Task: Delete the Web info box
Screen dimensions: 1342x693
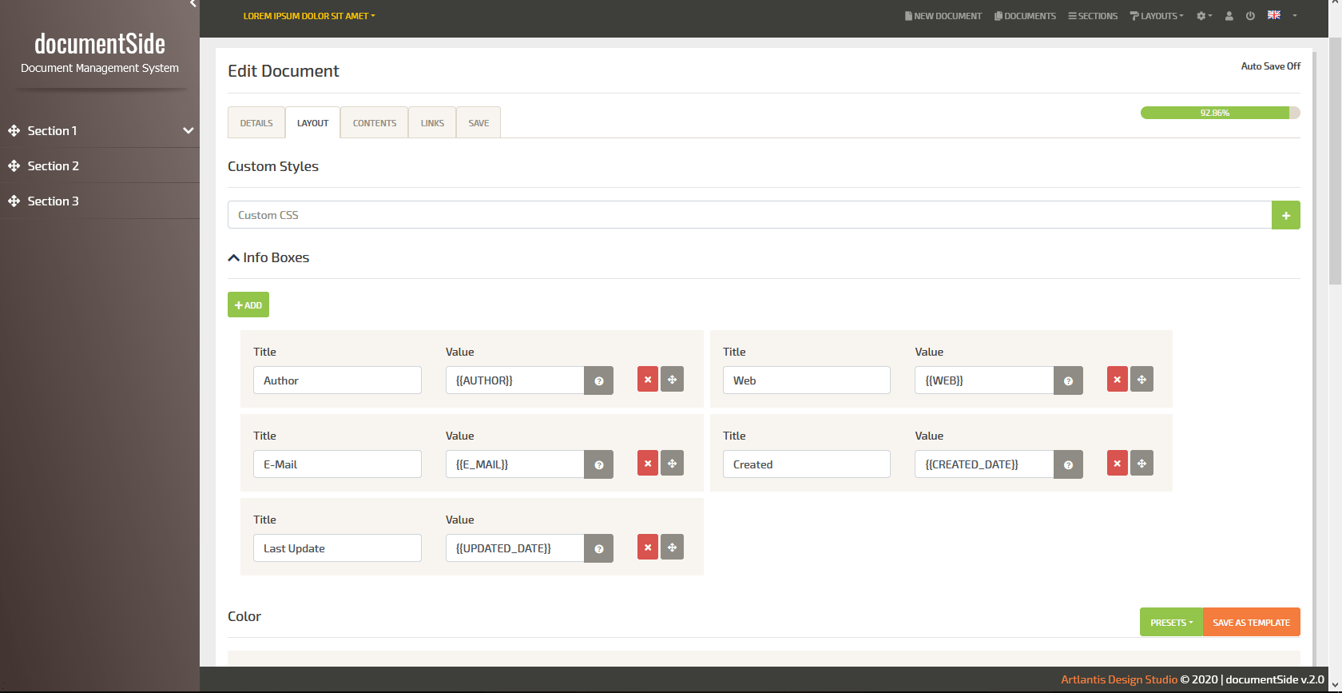Action: pos(1118,380)
